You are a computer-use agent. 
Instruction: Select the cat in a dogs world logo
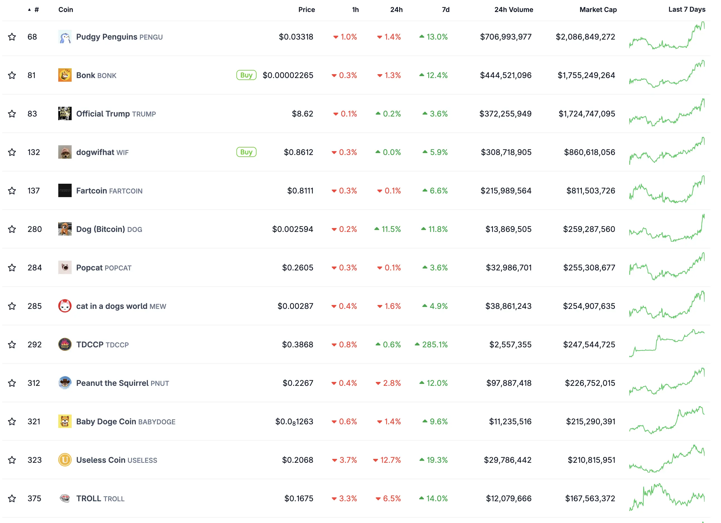[x=65, y=306]
